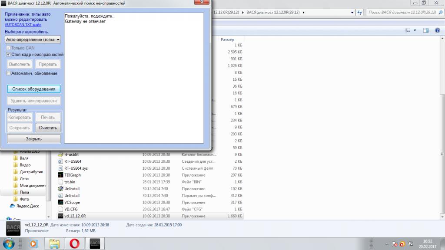445x250 pixels.
Task: Activate ВАСЯ диагност taskbar icon
Action: coord(95,243)
